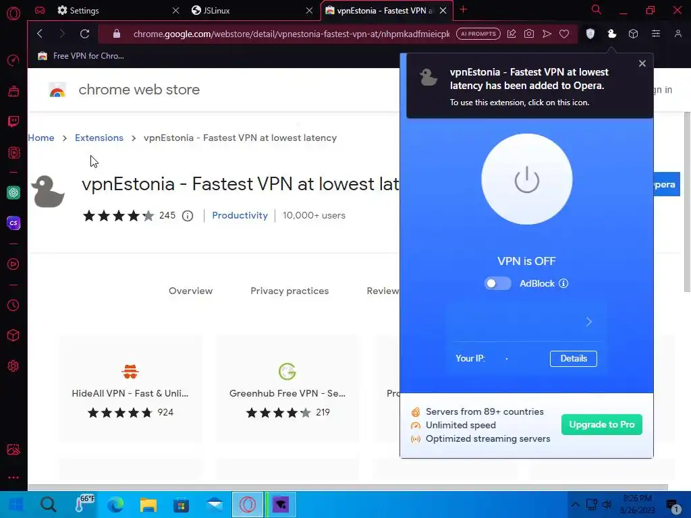Click the rating info icon next to 245
The height and width of the screenshot is (518, 691).
pyautogui.click(x=188, y=216)
